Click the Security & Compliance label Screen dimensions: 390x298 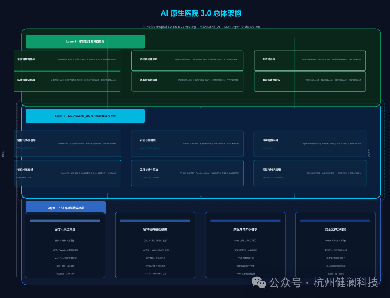coord(150,148)
